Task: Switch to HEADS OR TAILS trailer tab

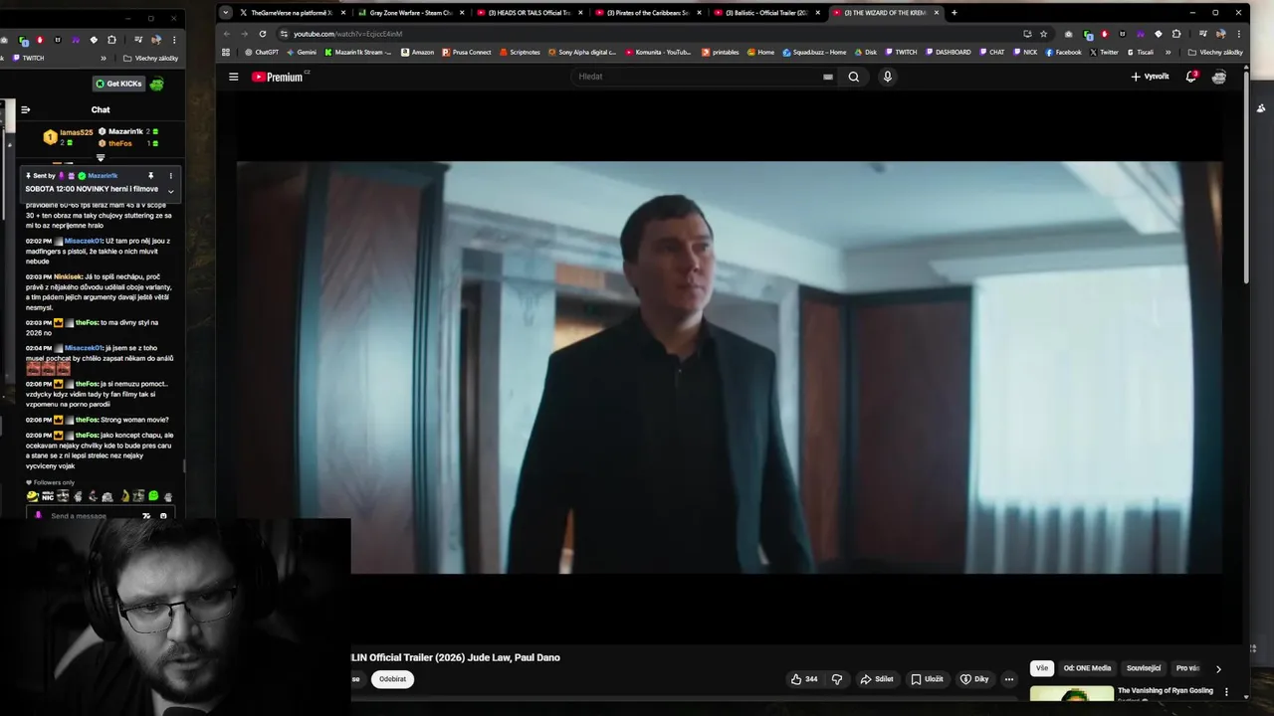Action: click(529, 13)
